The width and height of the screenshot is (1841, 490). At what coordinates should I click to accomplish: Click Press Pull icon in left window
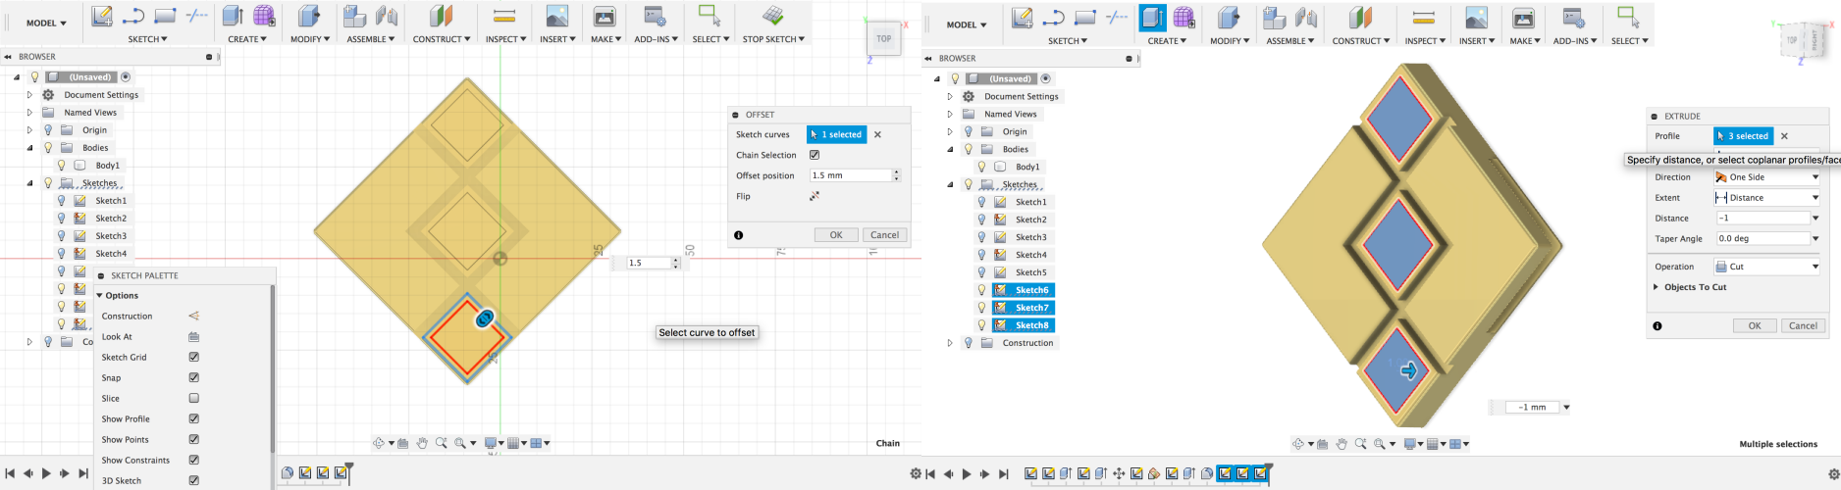pos(308,16)
